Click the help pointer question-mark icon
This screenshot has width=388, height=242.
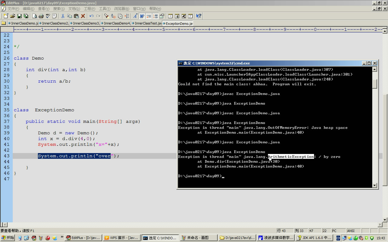199,16
